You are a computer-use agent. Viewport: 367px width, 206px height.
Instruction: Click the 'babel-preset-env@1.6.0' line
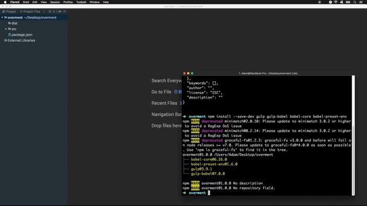[214, 164]
